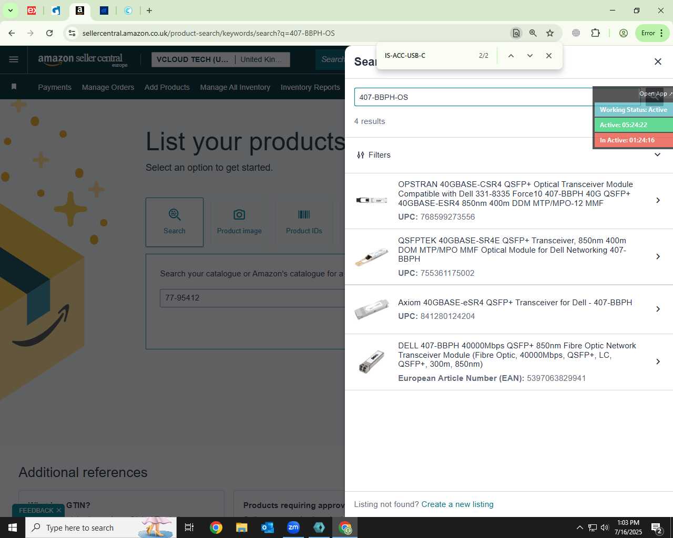Click Open App in the tracker overlay
The height and width of the screenshot is (538, 673).
pyautogui.click(x=656, y=94)
